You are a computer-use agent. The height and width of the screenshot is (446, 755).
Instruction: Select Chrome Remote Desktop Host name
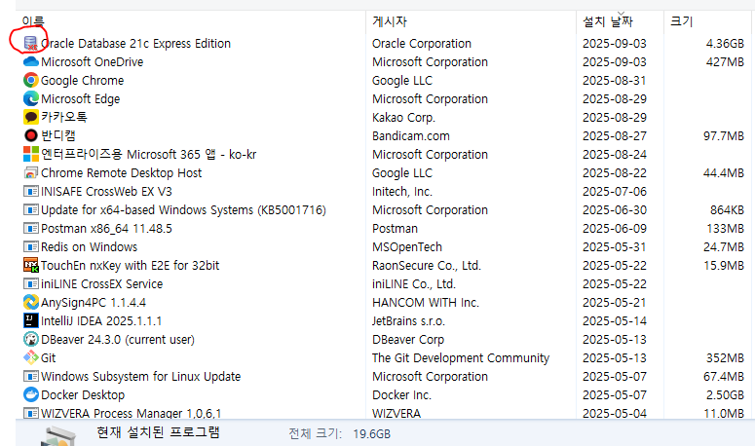click(x=122, y=172)
